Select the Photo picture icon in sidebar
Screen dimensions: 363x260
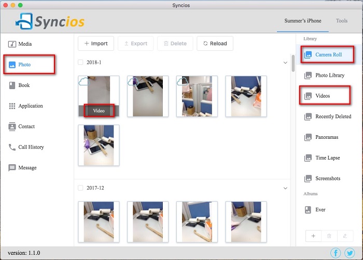click(x=12, y=65)
